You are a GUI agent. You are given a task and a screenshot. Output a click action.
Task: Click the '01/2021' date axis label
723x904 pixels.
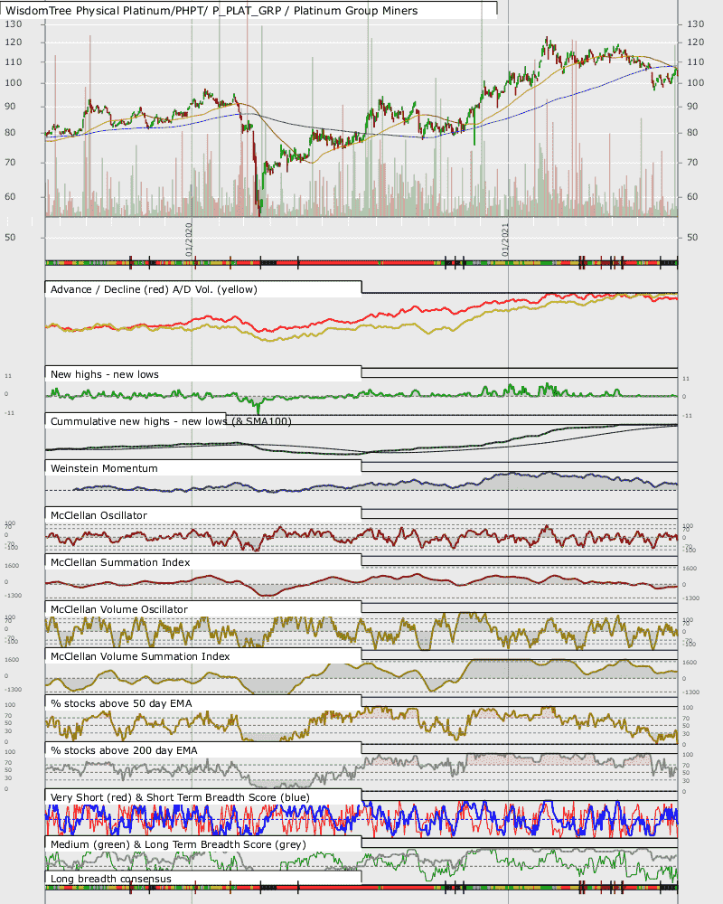pyautogui.click(x=505, y=240)
